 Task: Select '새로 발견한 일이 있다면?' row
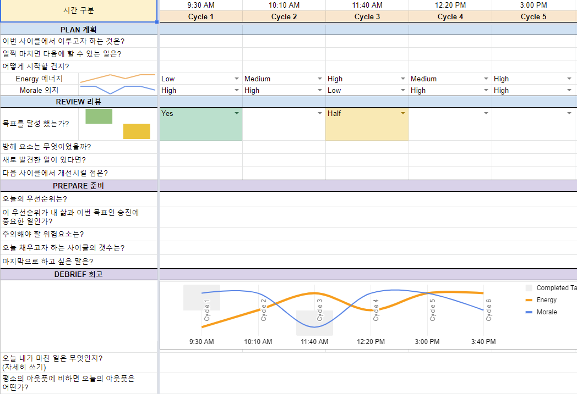click(79, 160)
